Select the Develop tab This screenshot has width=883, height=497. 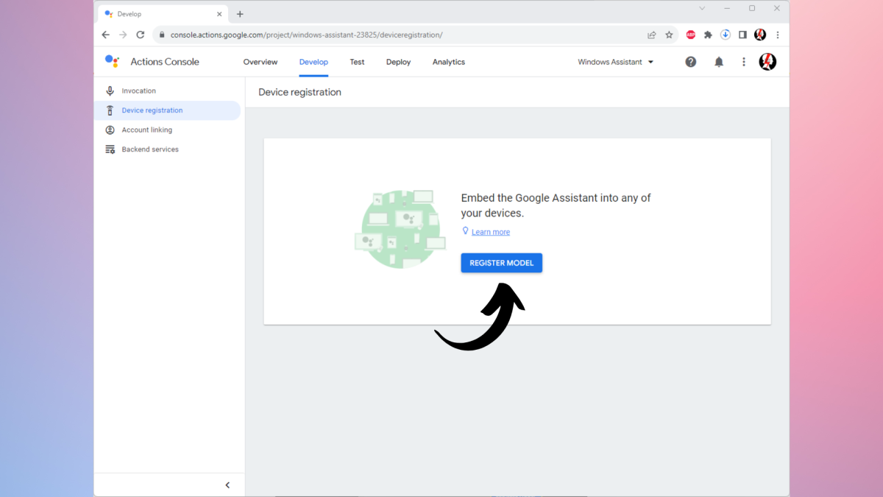click(313, 62)
